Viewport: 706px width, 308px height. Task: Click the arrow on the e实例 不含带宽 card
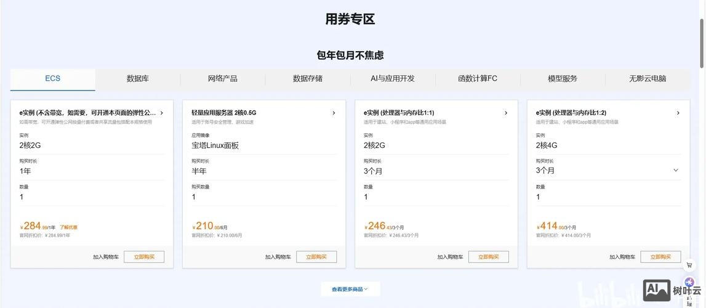(x=162, y=113)
